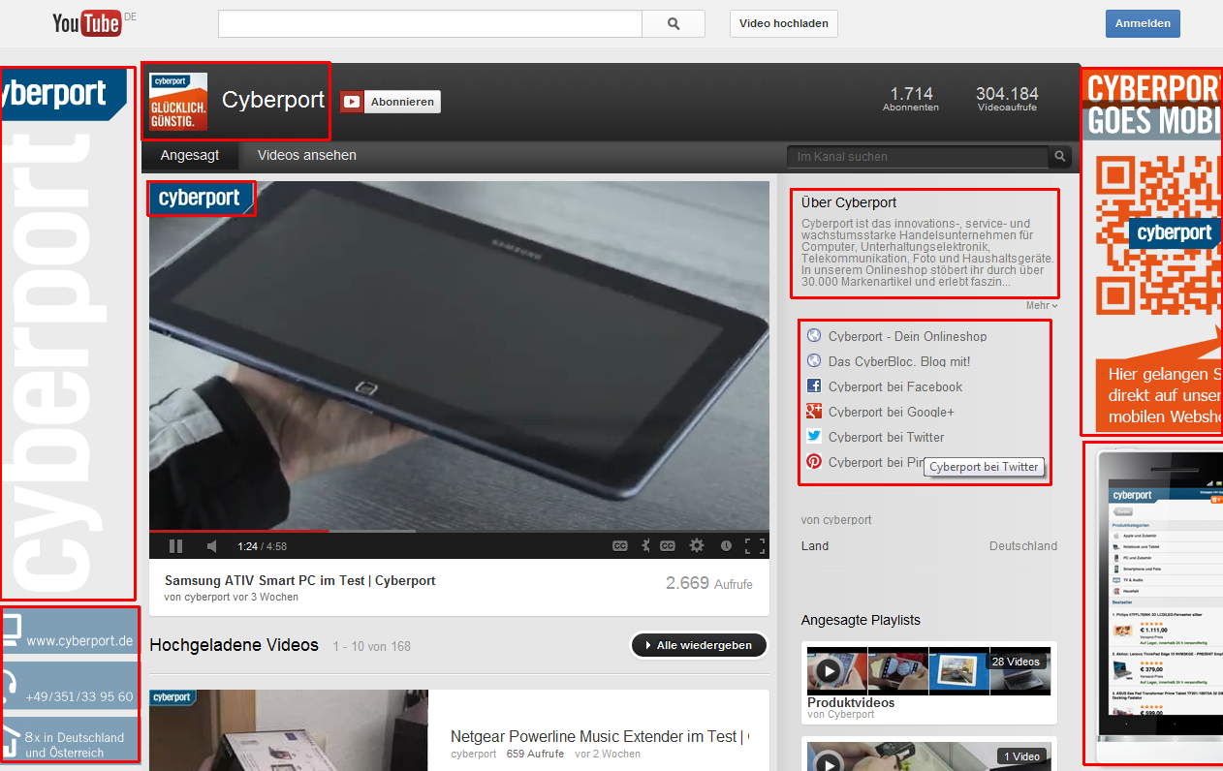Open the Video hochladen upload button
Image resolution: width=1223 pixels, height=771 pixels.
point(784,23)
